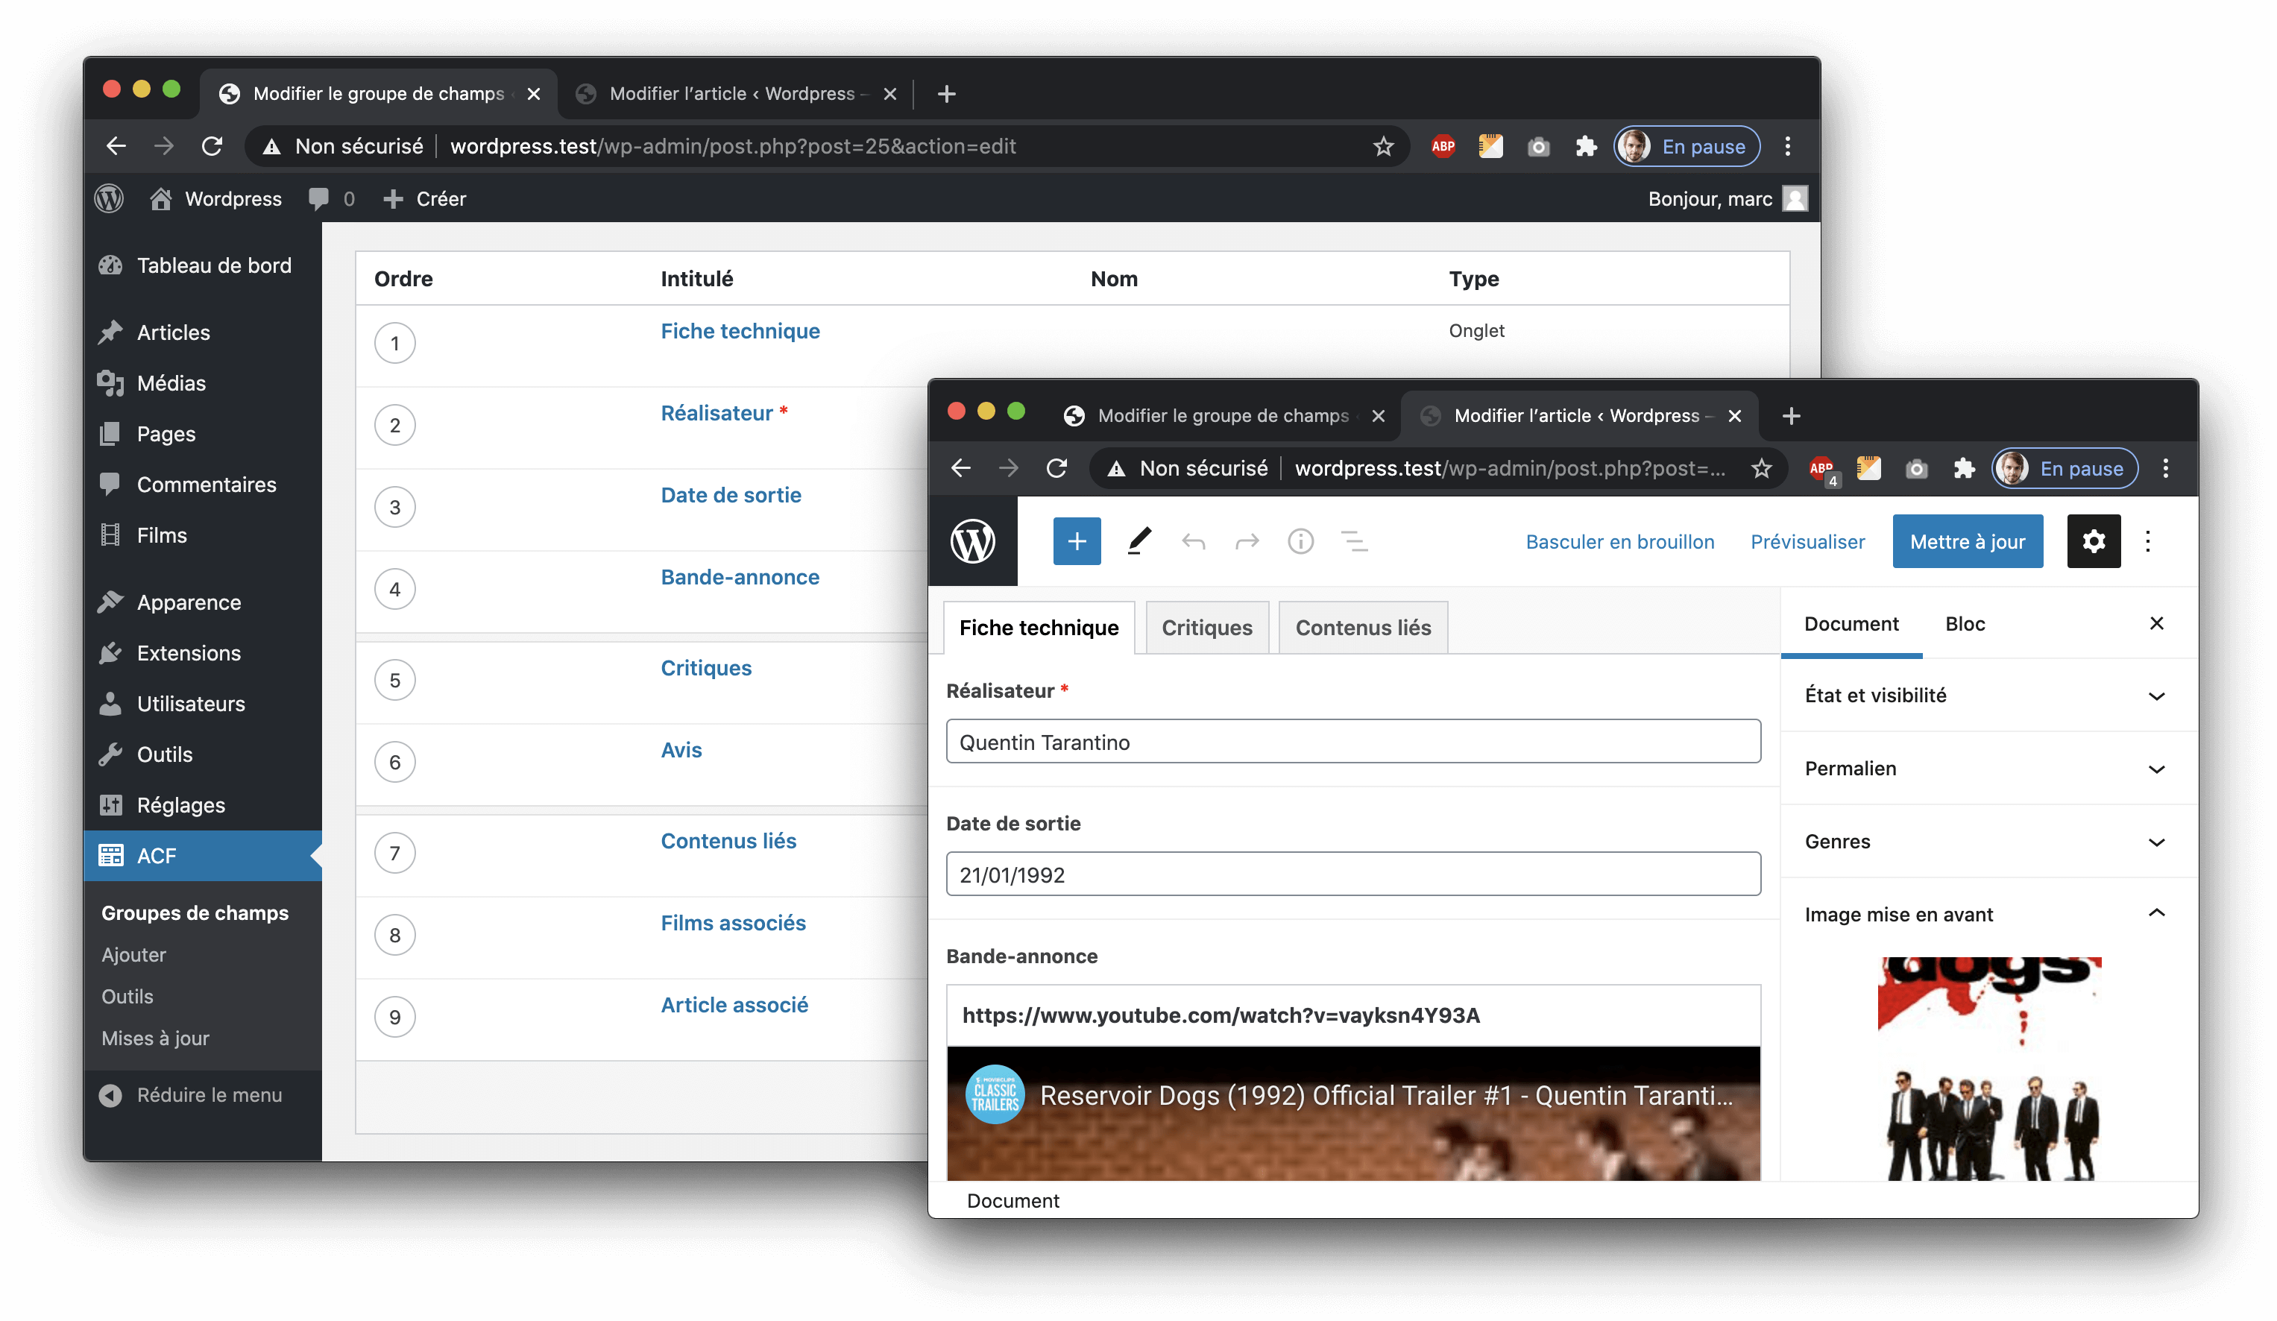Switch to the Critiques tab

(x=1206, y=627)
